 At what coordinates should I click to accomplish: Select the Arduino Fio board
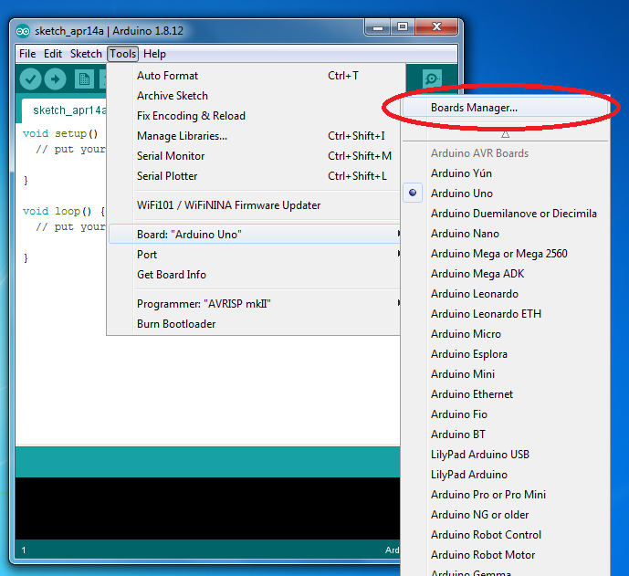coord(505,414)
